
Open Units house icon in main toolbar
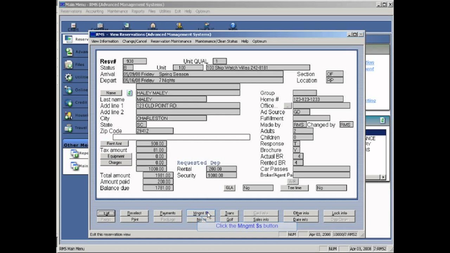tap(153, 26)
